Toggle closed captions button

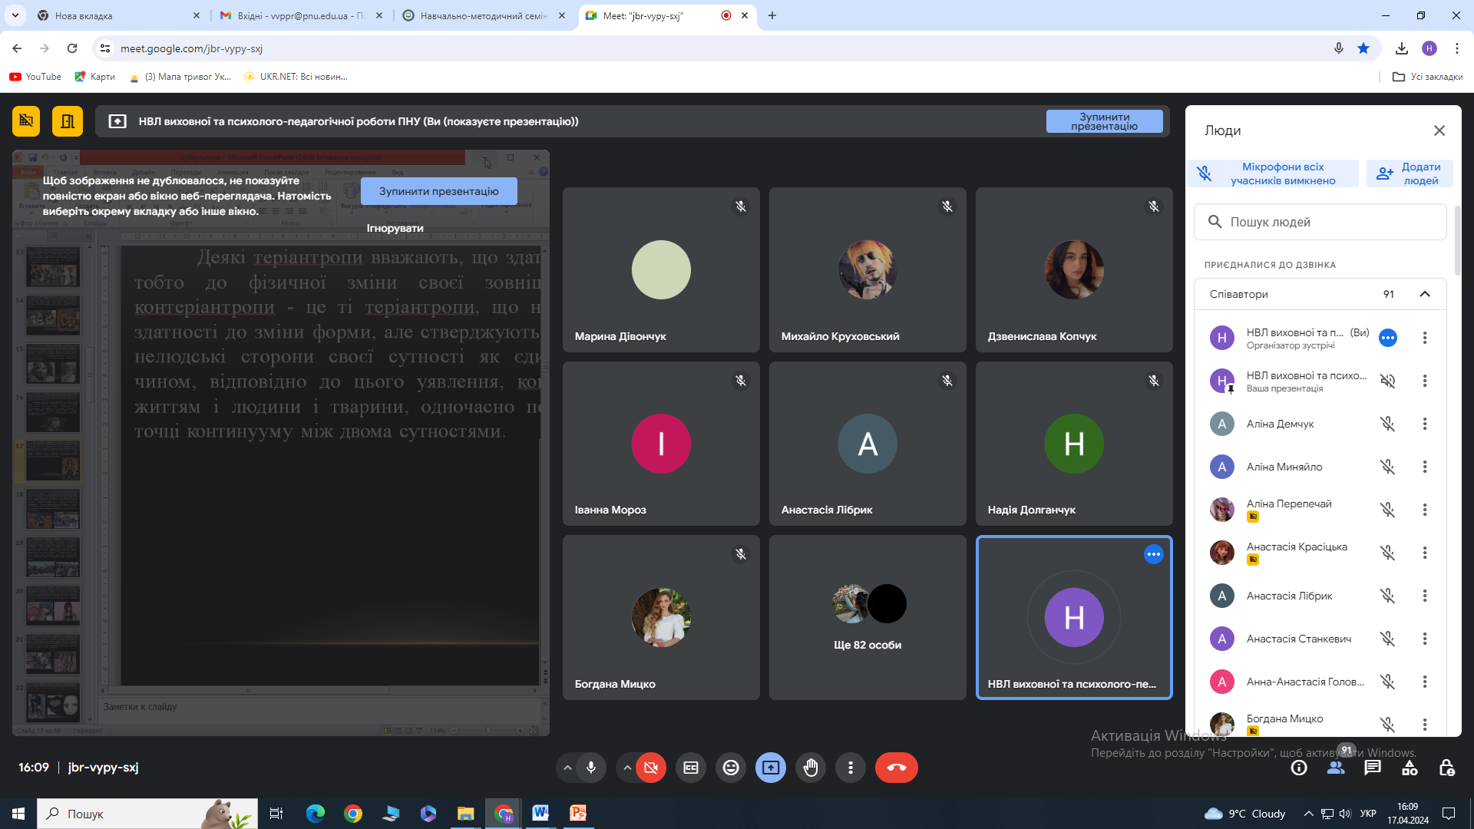pyautogui.click(x=691, y=768)
